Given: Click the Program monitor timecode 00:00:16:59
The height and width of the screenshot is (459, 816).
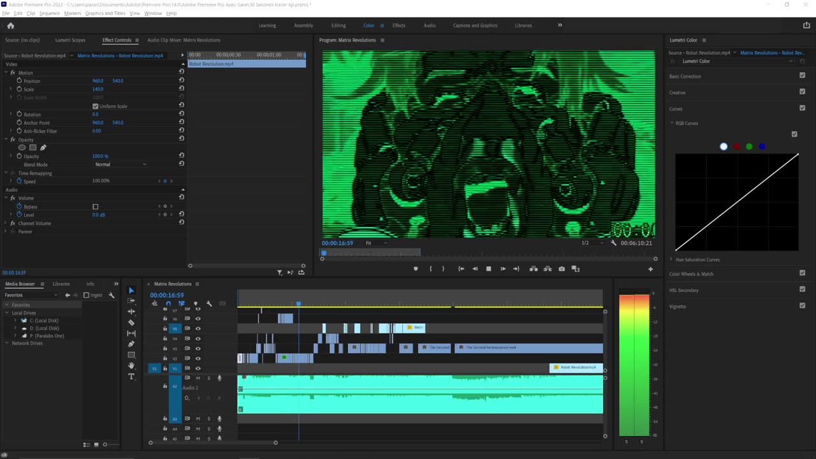Looking at the screenshot, I should [x=337, y=243].
